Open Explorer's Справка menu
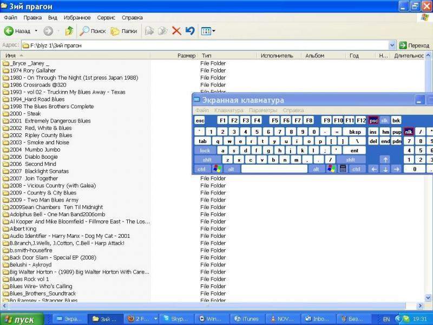This screenshot has height=325, width=433. point(132,18)
